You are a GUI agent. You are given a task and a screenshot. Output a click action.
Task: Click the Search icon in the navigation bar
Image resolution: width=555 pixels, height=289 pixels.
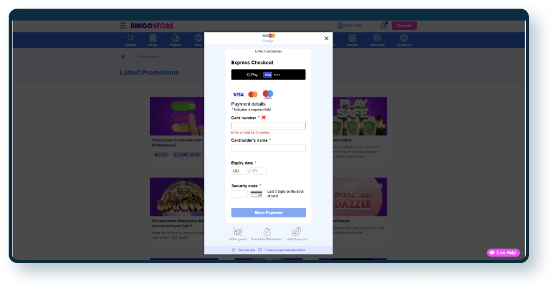pos(131,40)
